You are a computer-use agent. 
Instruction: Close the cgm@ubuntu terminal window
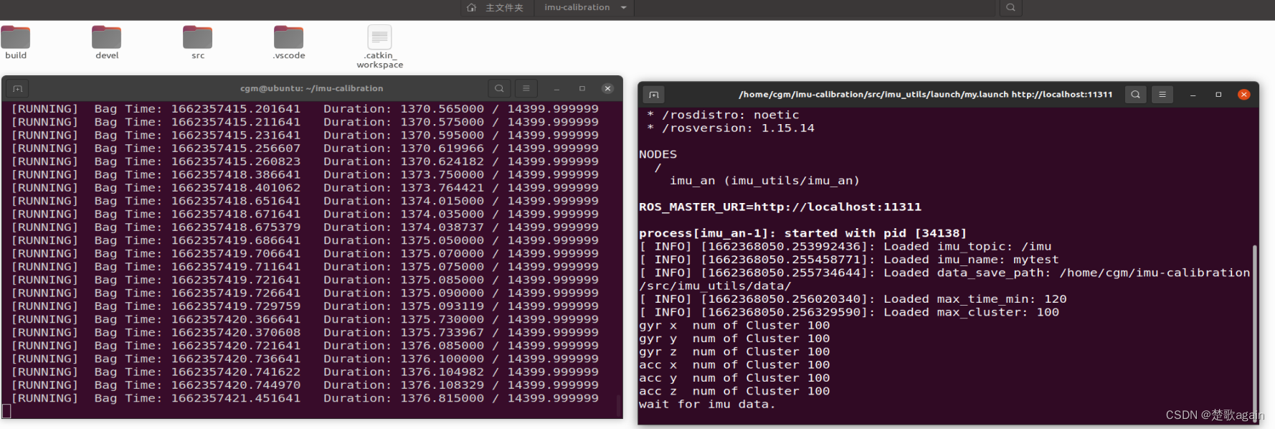607,88
